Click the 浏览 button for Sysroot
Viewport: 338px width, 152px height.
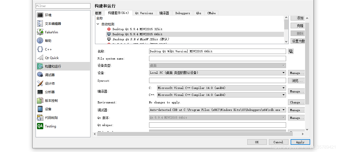[x=297, y=81]
